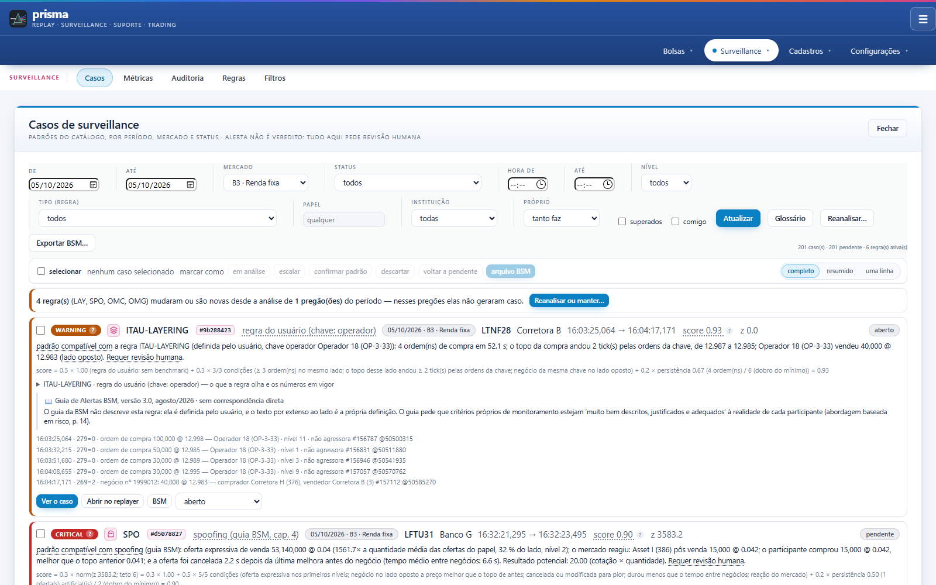Open the PRÓPRIO dropdown tanto faz
Image resolution: width=936 pixels, height=585 pixels.
click(562, 219)
